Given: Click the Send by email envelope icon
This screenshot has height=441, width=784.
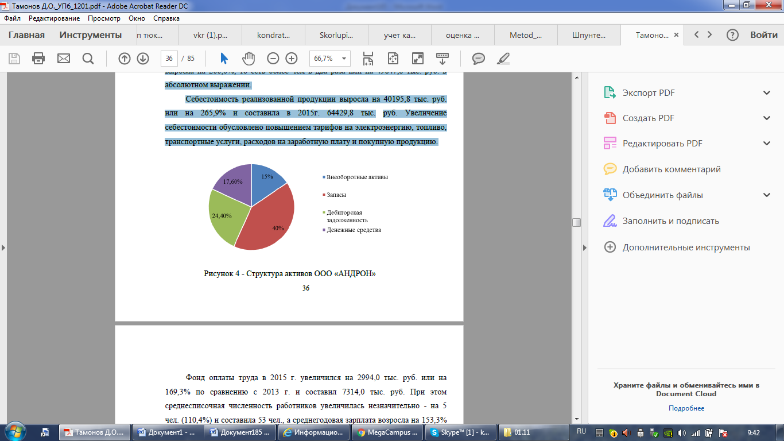Looking at the screenshot, I should [x=63, y=59].
